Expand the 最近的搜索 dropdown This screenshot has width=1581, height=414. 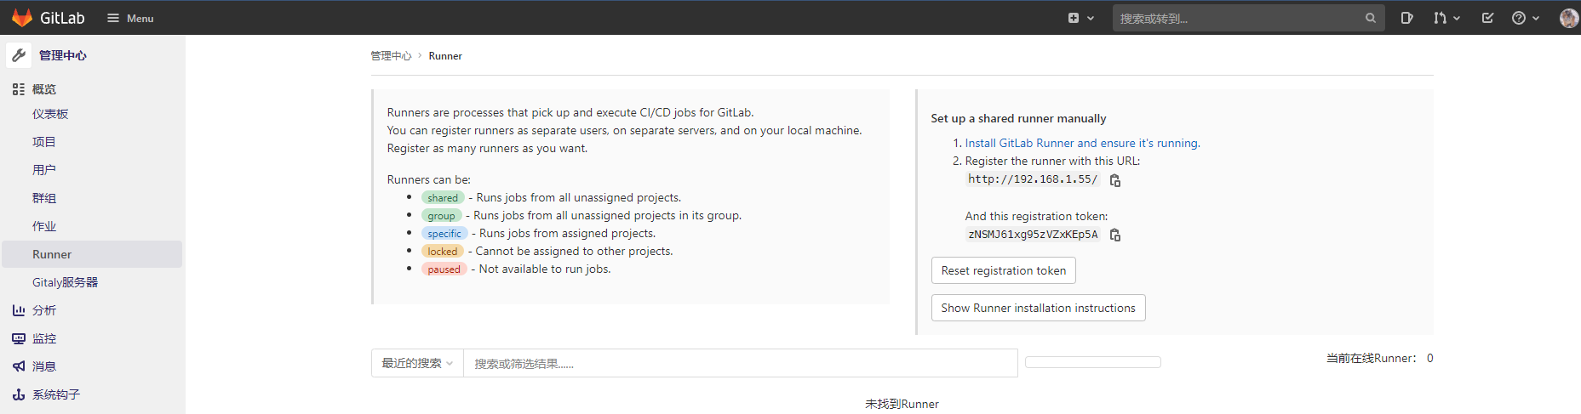(417, 363)
